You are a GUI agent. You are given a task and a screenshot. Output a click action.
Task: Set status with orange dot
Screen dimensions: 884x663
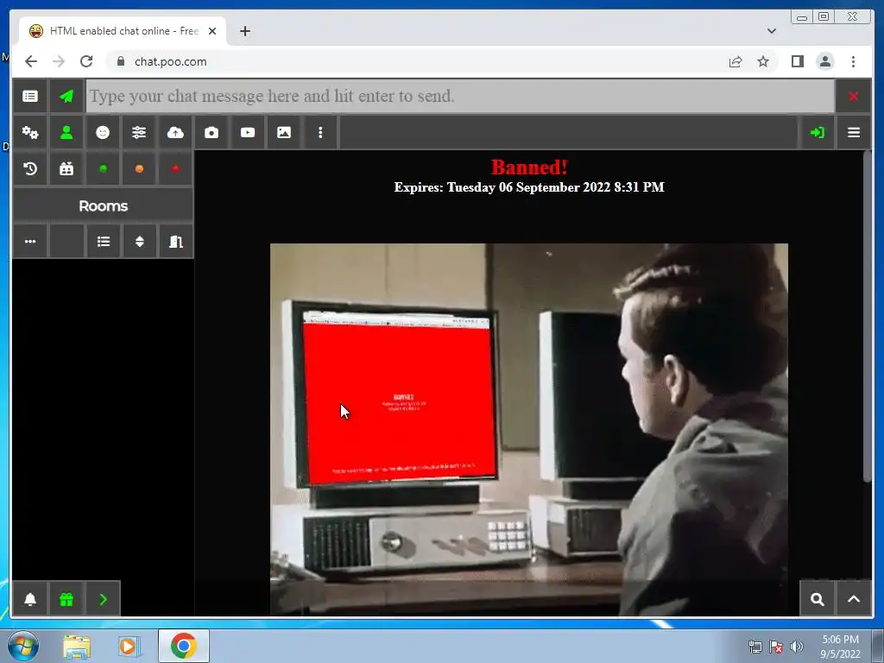tap(139, 168)
